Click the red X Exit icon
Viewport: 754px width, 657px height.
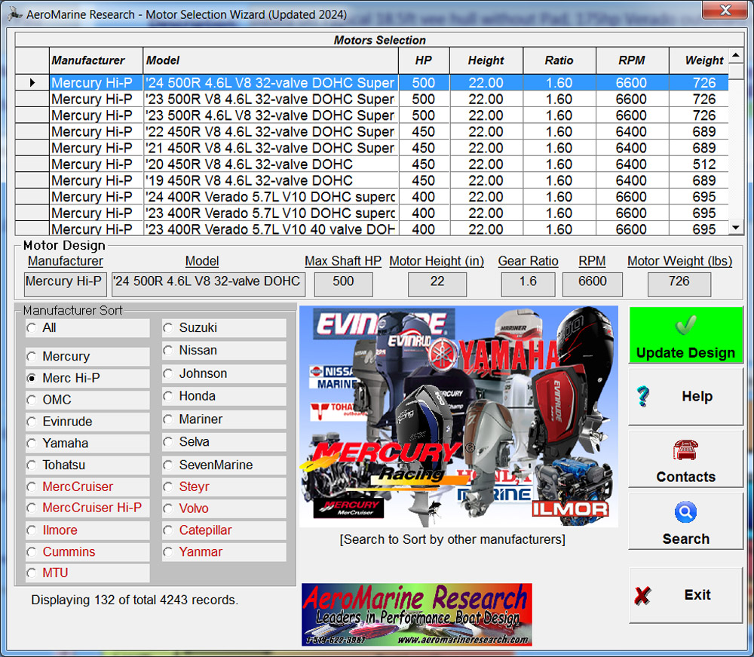(642, 595)
